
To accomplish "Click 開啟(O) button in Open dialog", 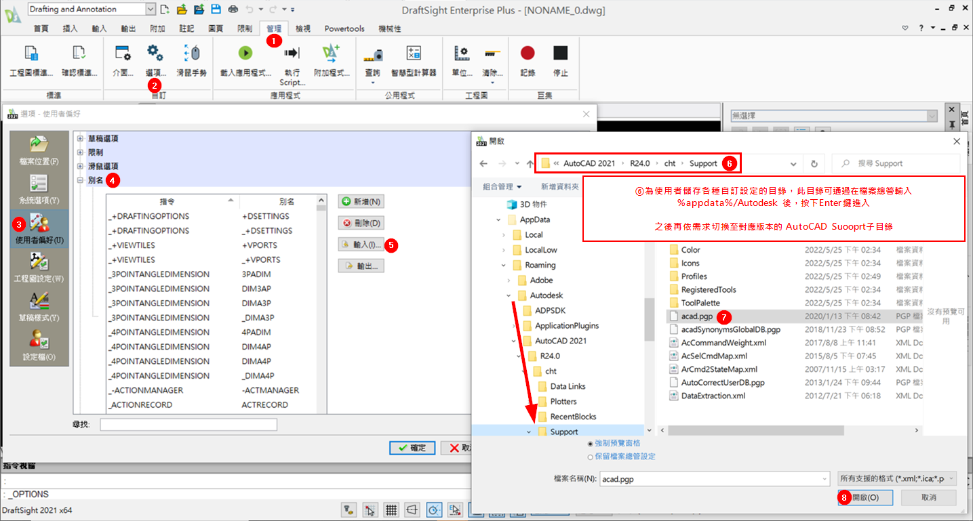I will point(865,497).
